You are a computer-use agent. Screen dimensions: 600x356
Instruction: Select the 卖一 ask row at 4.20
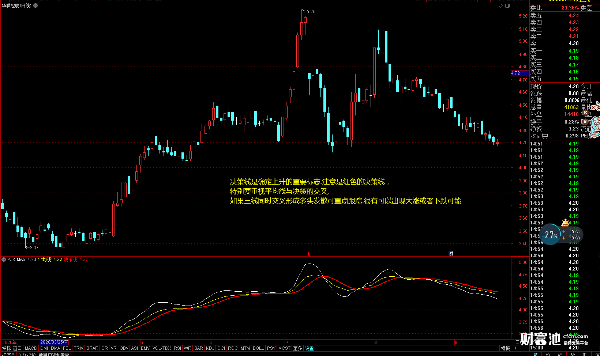pos(565,43)
